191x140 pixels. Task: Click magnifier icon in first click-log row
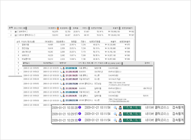(x=61, y=68)
